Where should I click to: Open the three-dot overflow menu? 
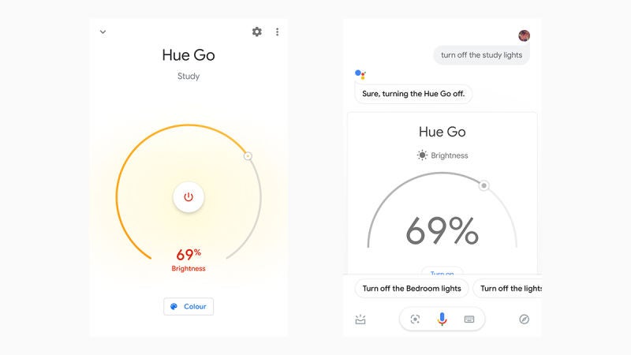[x=277, y=32]
